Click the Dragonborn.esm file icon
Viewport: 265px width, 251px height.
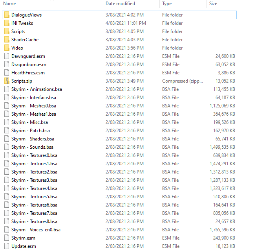tap(7, 65)
